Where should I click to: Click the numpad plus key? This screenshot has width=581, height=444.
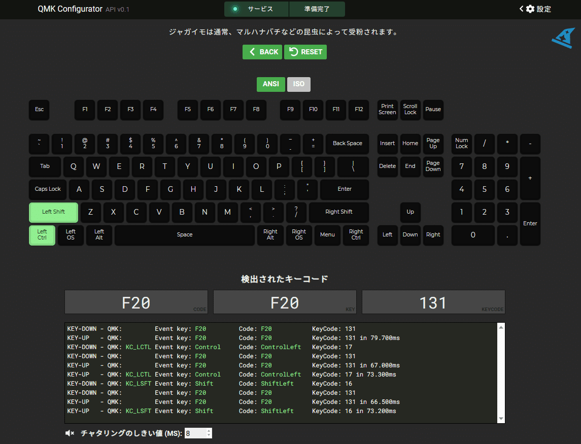click(530, 178)
